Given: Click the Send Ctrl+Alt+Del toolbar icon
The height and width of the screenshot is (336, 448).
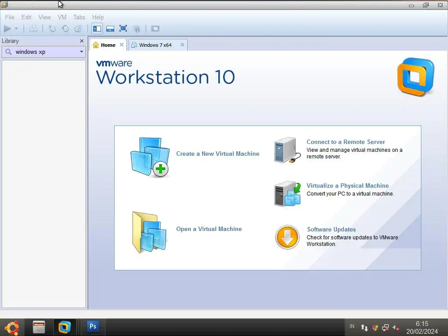Looking at the screenshot, I should [x=33, y=28].
